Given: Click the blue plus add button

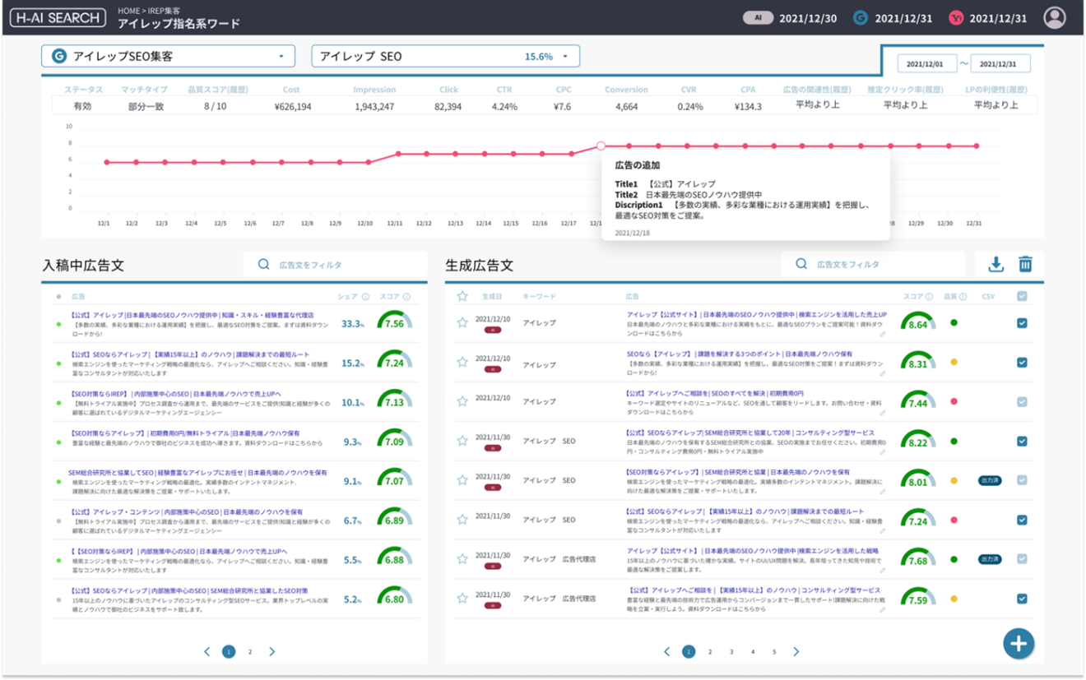Looking at the screenshot, I should point(1018,643).
